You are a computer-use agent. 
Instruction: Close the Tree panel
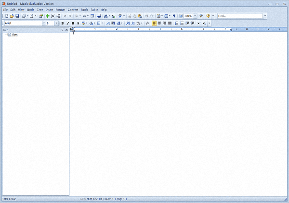coord(66,30)
